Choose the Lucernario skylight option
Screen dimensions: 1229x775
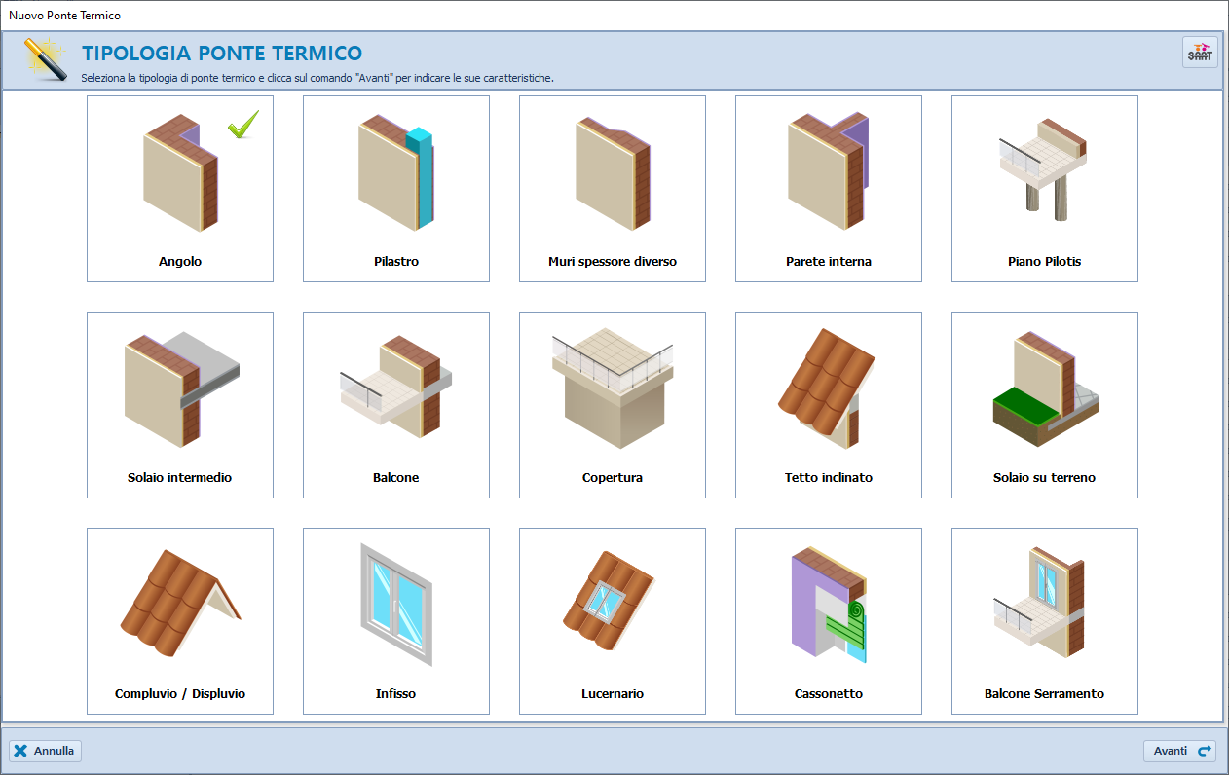coord(613,621)
